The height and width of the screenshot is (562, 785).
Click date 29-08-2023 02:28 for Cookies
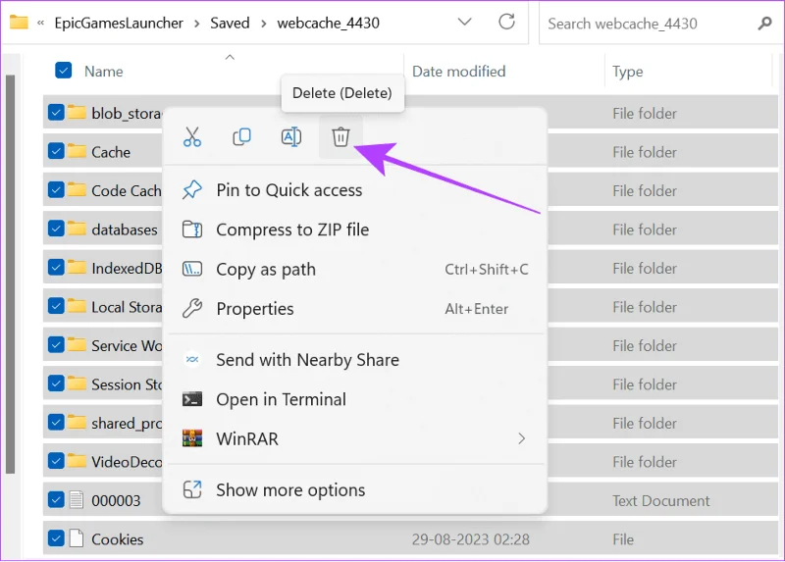click(471, 539)
